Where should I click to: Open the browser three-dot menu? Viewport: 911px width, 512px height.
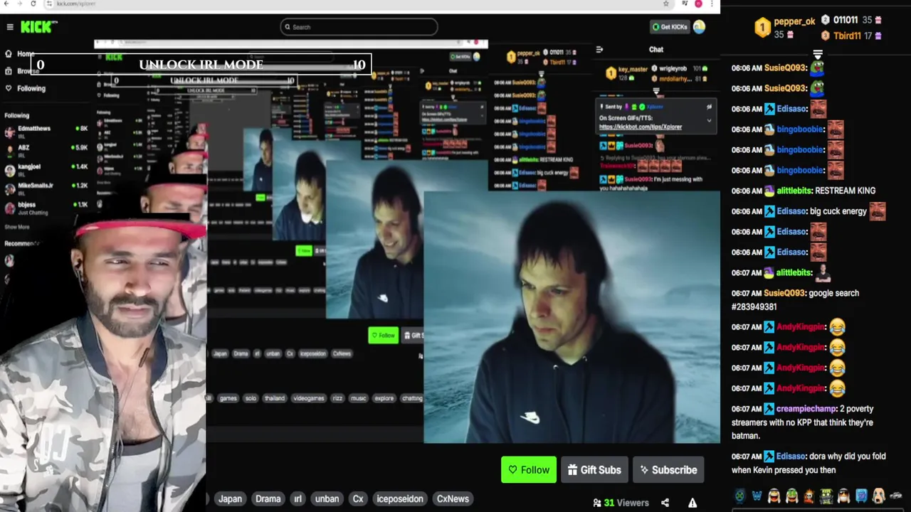711,4
